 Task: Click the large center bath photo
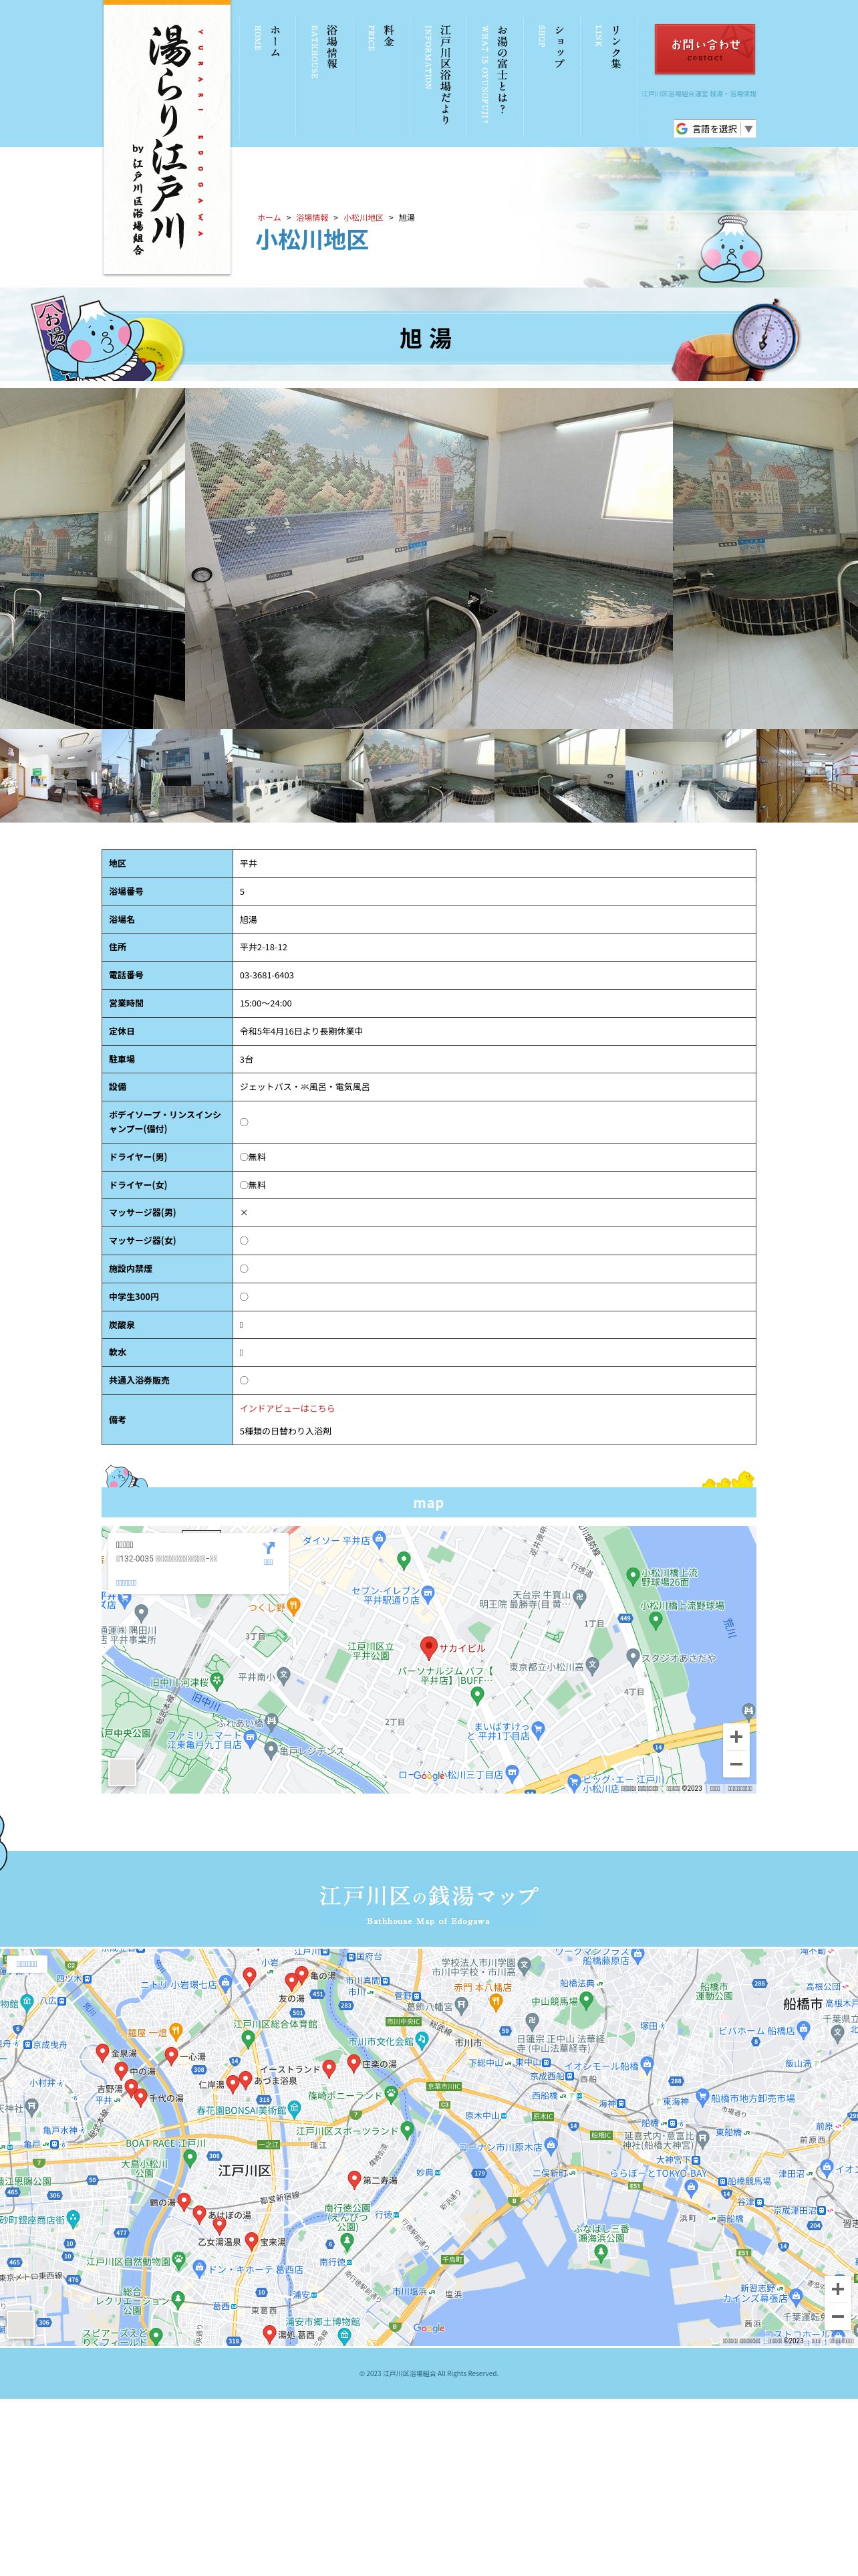pos(428,558)
